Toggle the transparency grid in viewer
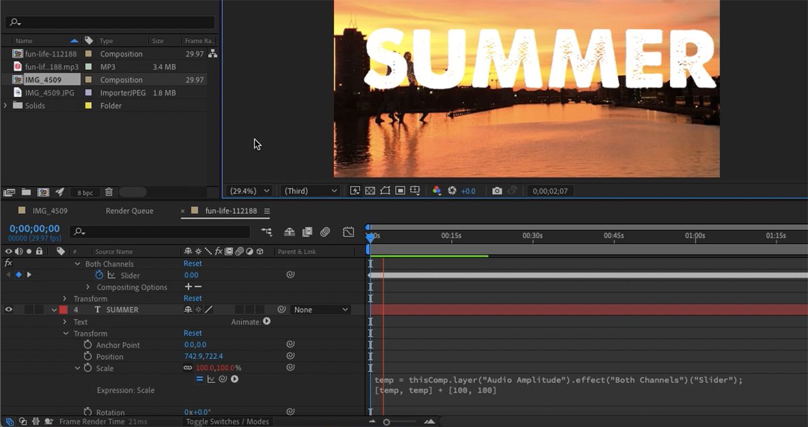 (370, 191)
